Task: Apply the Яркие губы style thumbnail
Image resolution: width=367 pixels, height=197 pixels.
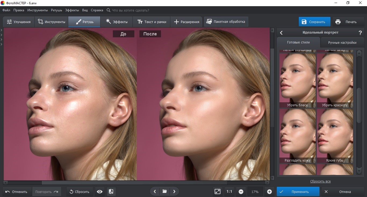Action: click(x=335, y=136)
